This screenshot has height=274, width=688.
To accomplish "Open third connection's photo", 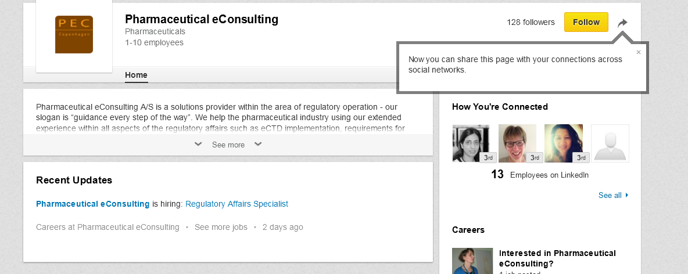I will [564, 143].
